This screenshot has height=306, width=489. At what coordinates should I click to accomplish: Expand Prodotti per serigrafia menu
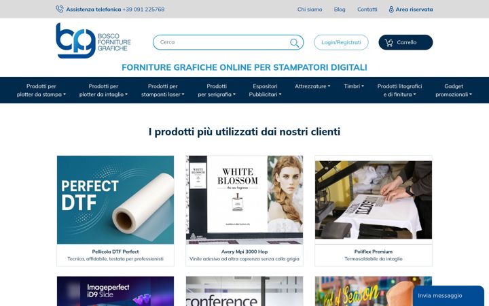[217, 90]
